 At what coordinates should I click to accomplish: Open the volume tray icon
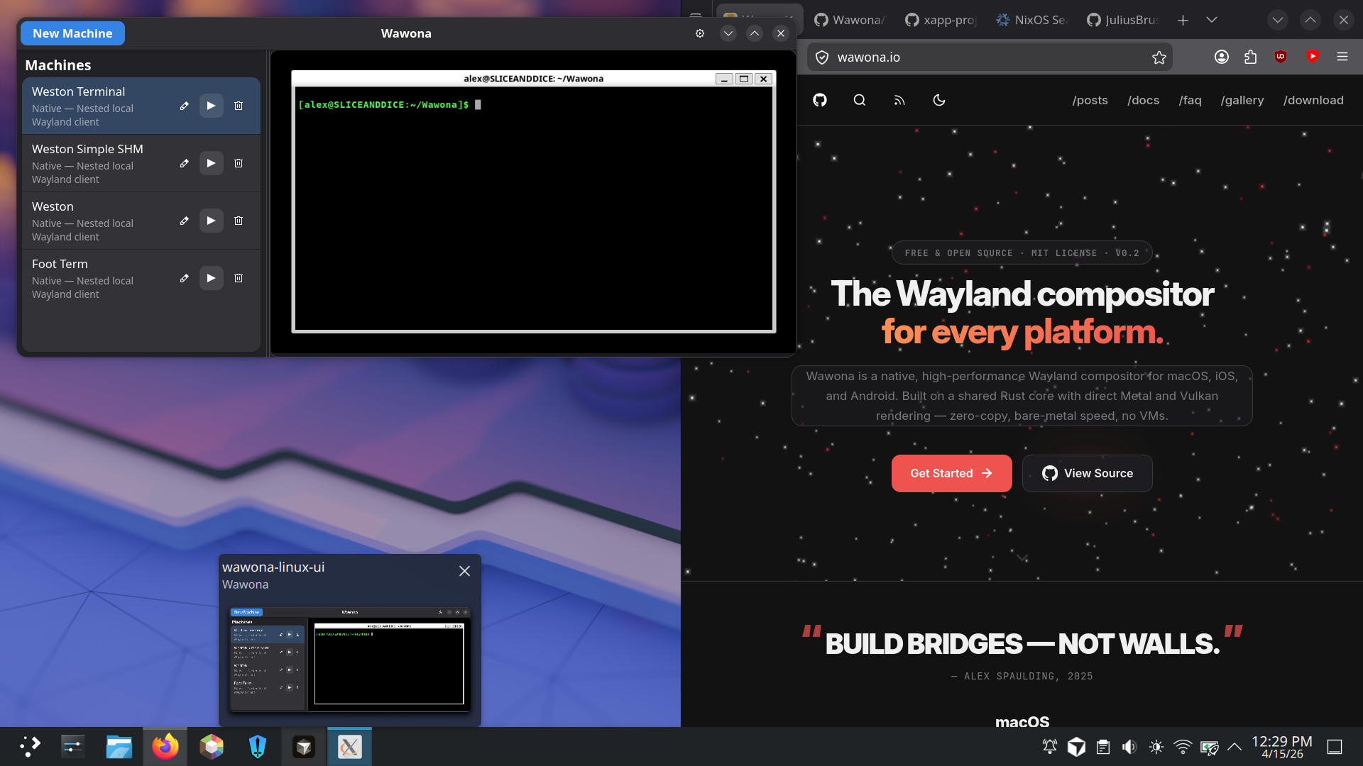pyautogui.click(x=1129, y=747)
